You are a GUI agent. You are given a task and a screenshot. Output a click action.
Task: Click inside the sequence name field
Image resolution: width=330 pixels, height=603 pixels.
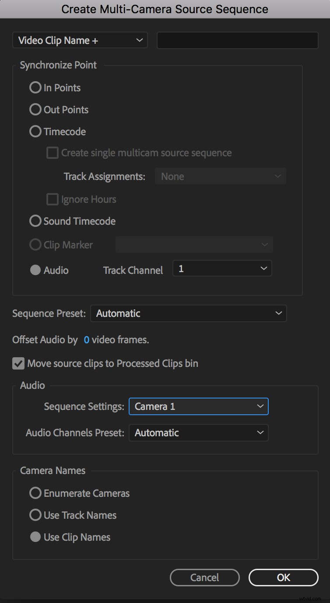click(x=237, y=40)
